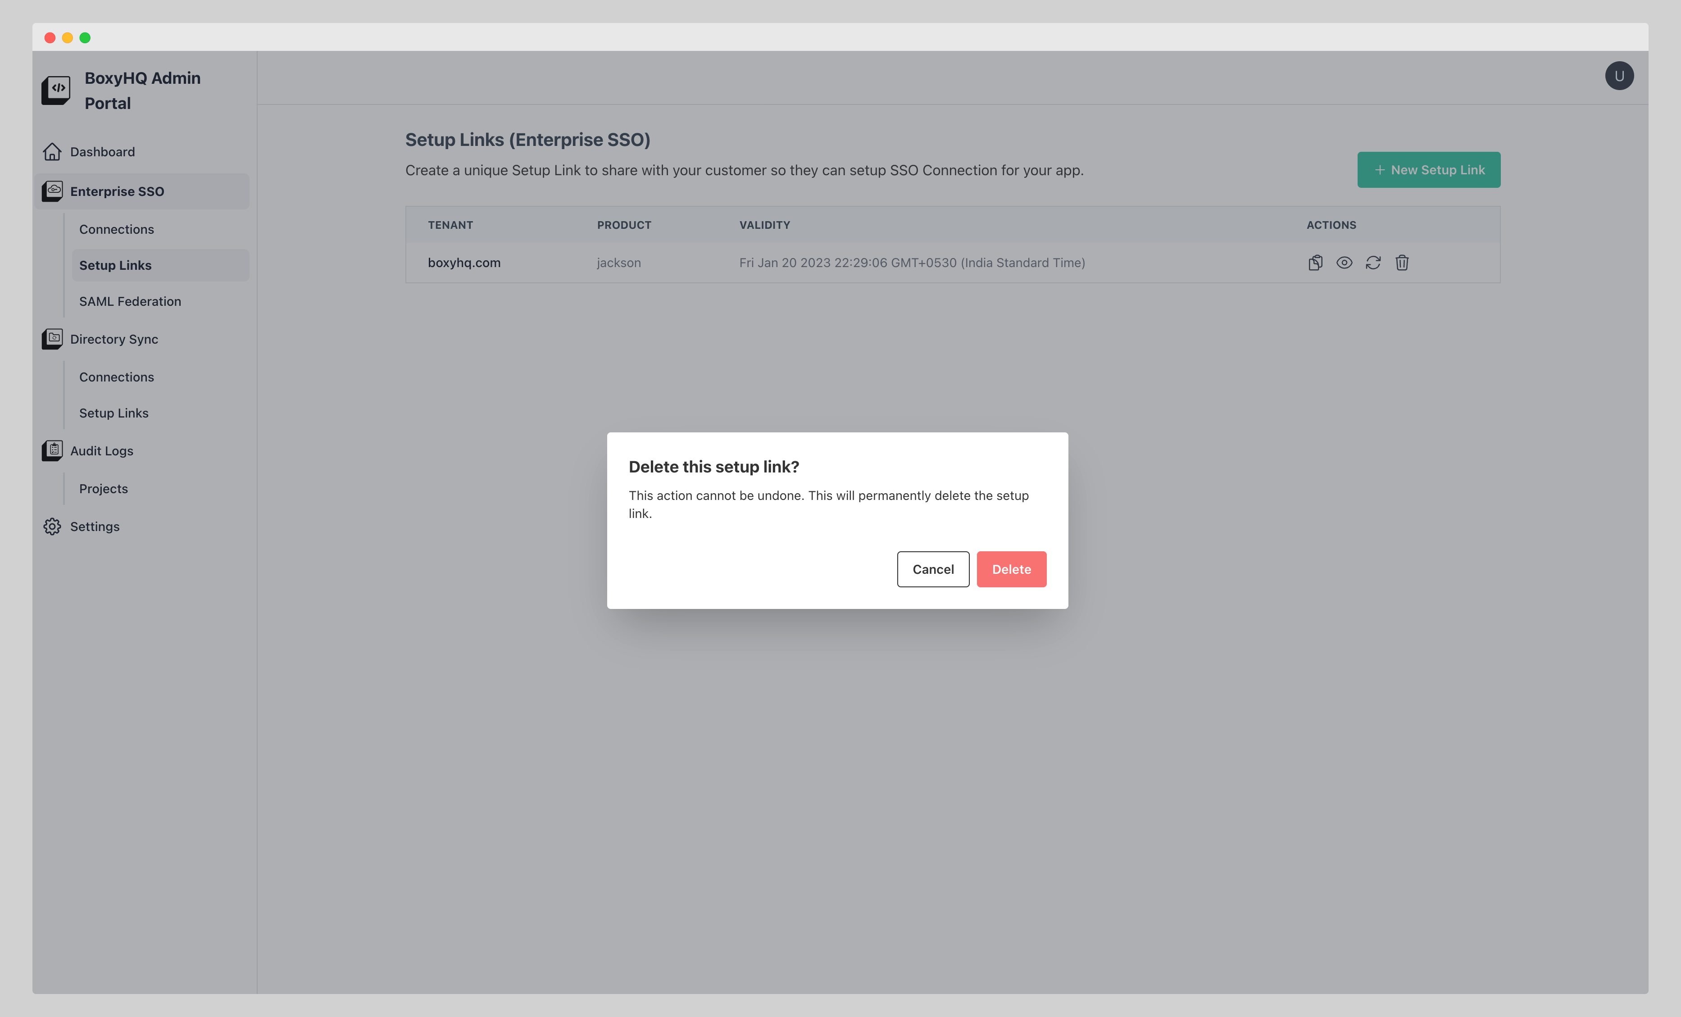Click the New Setup Link button
The height and width of the screenshot is (1017, 1681).
click(1429, 170)
